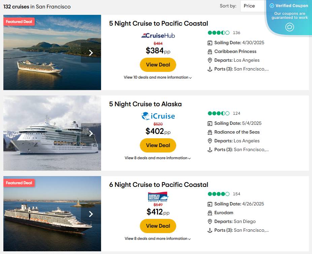Click the rating circles for the Eurodam cruise
This screenshot has height=254, width=312.
click(x=219, y=194)
